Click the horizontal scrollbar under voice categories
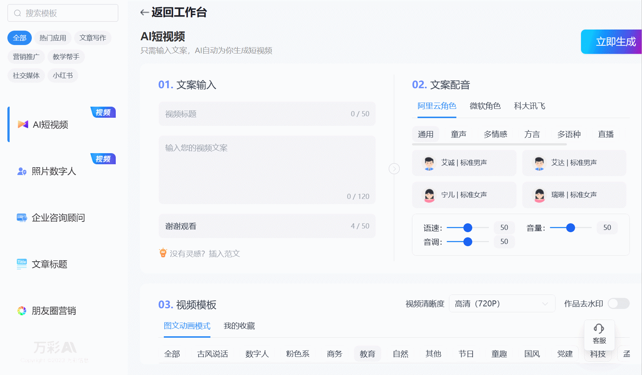The image size is (642, 375). (489, 144)
